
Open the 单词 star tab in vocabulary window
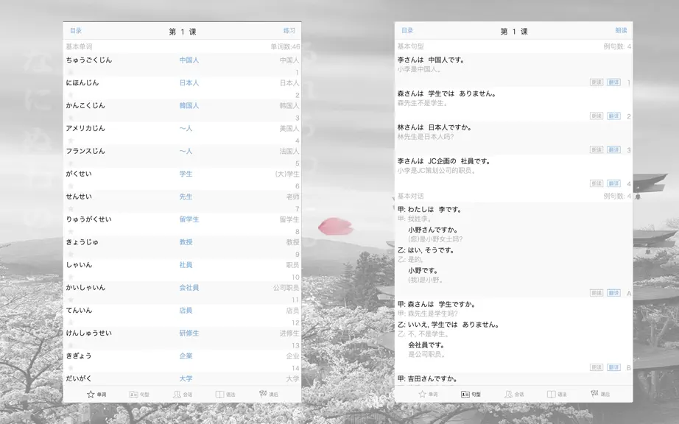pos(96,394)
